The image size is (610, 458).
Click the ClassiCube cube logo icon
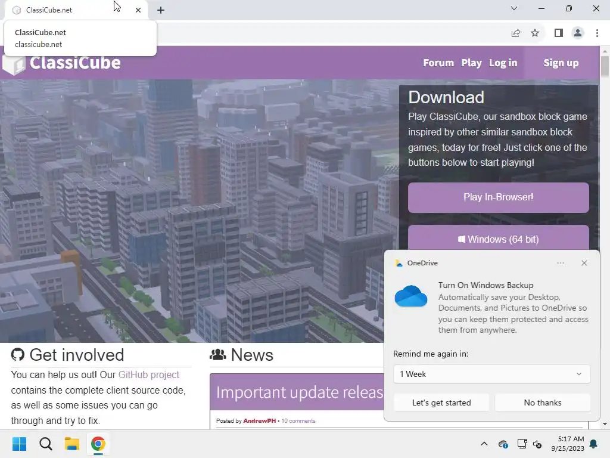[x=14, y=65]
